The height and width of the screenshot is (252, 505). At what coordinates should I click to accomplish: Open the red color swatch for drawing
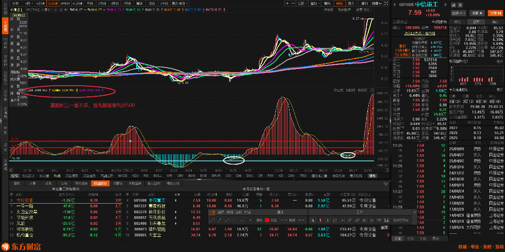pos(267,220)
